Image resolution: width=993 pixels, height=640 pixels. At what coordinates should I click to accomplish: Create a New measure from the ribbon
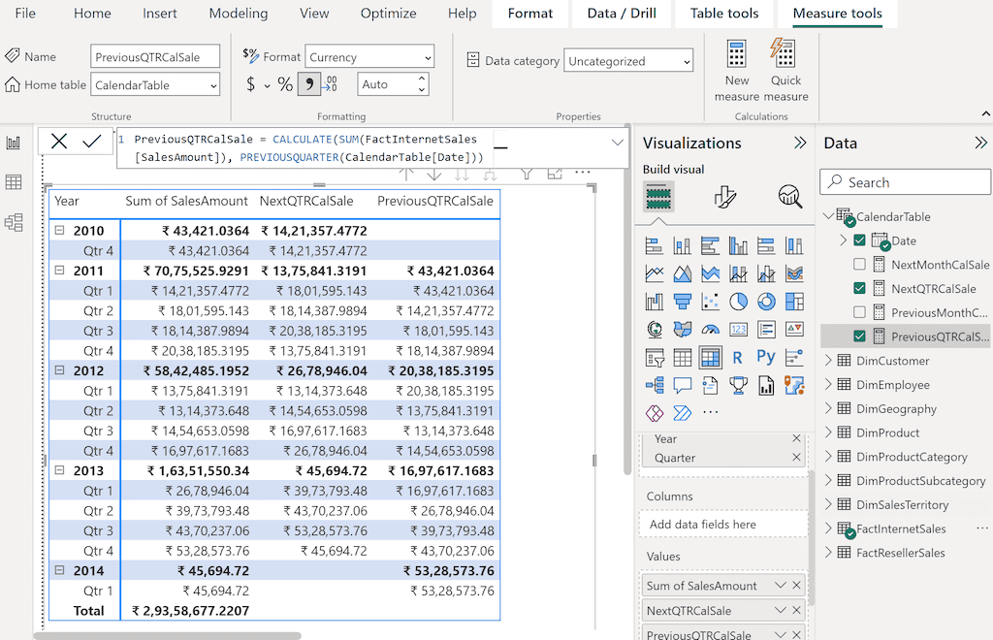(736, 68)
